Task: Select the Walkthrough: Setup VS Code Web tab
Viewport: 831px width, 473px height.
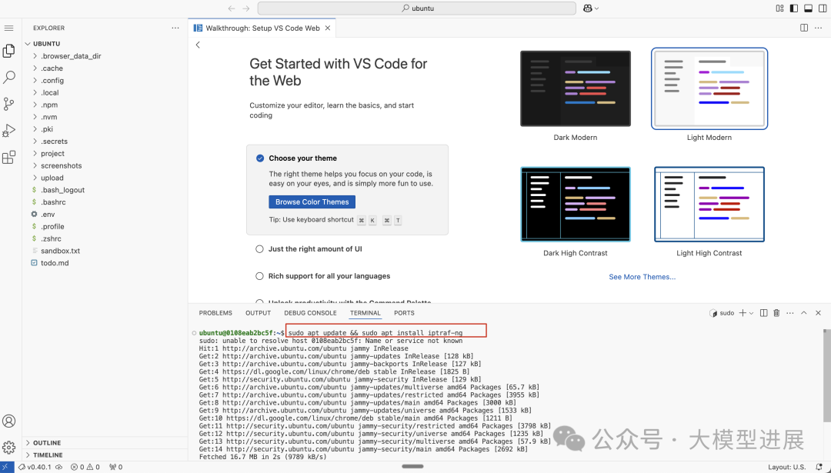Action: point(262,28)
